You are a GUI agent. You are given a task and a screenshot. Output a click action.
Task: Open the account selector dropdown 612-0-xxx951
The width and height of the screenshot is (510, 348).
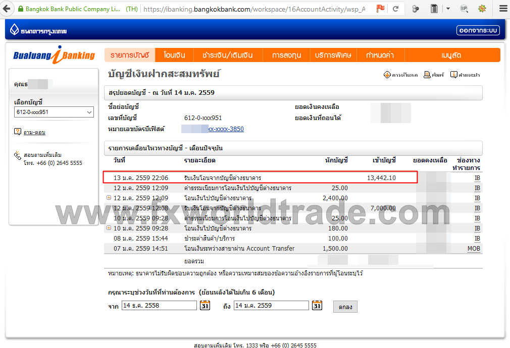(54, 112)
